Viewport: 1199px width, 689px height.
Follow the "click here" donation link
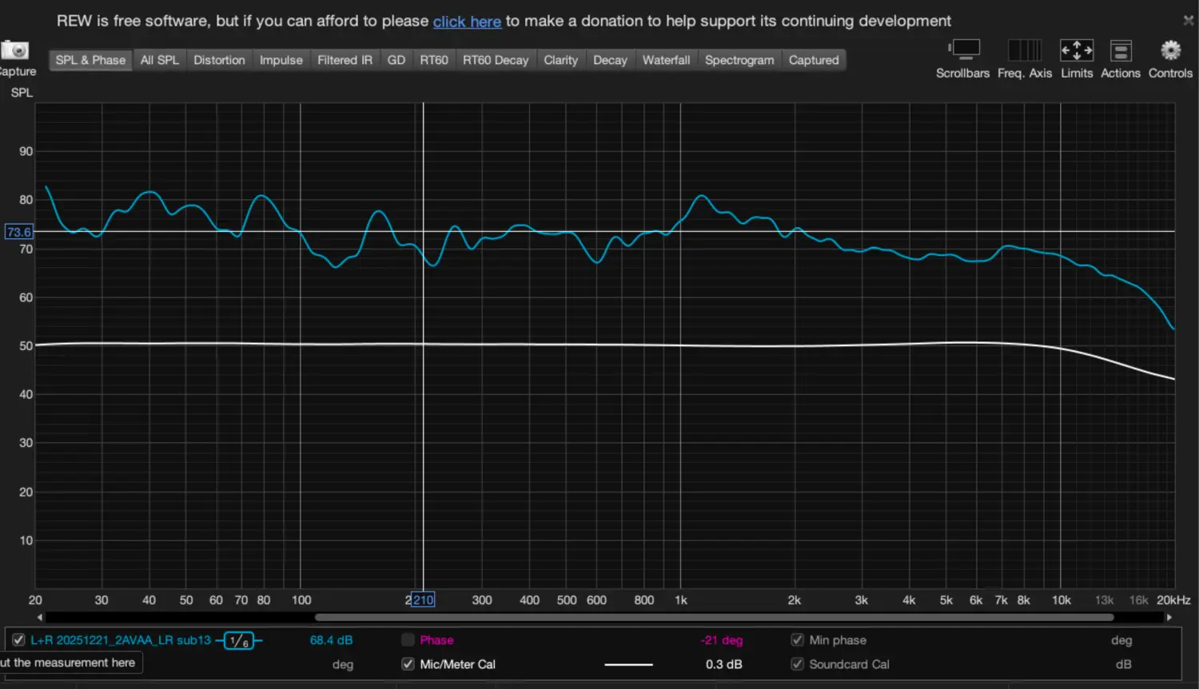click(467, 22)
